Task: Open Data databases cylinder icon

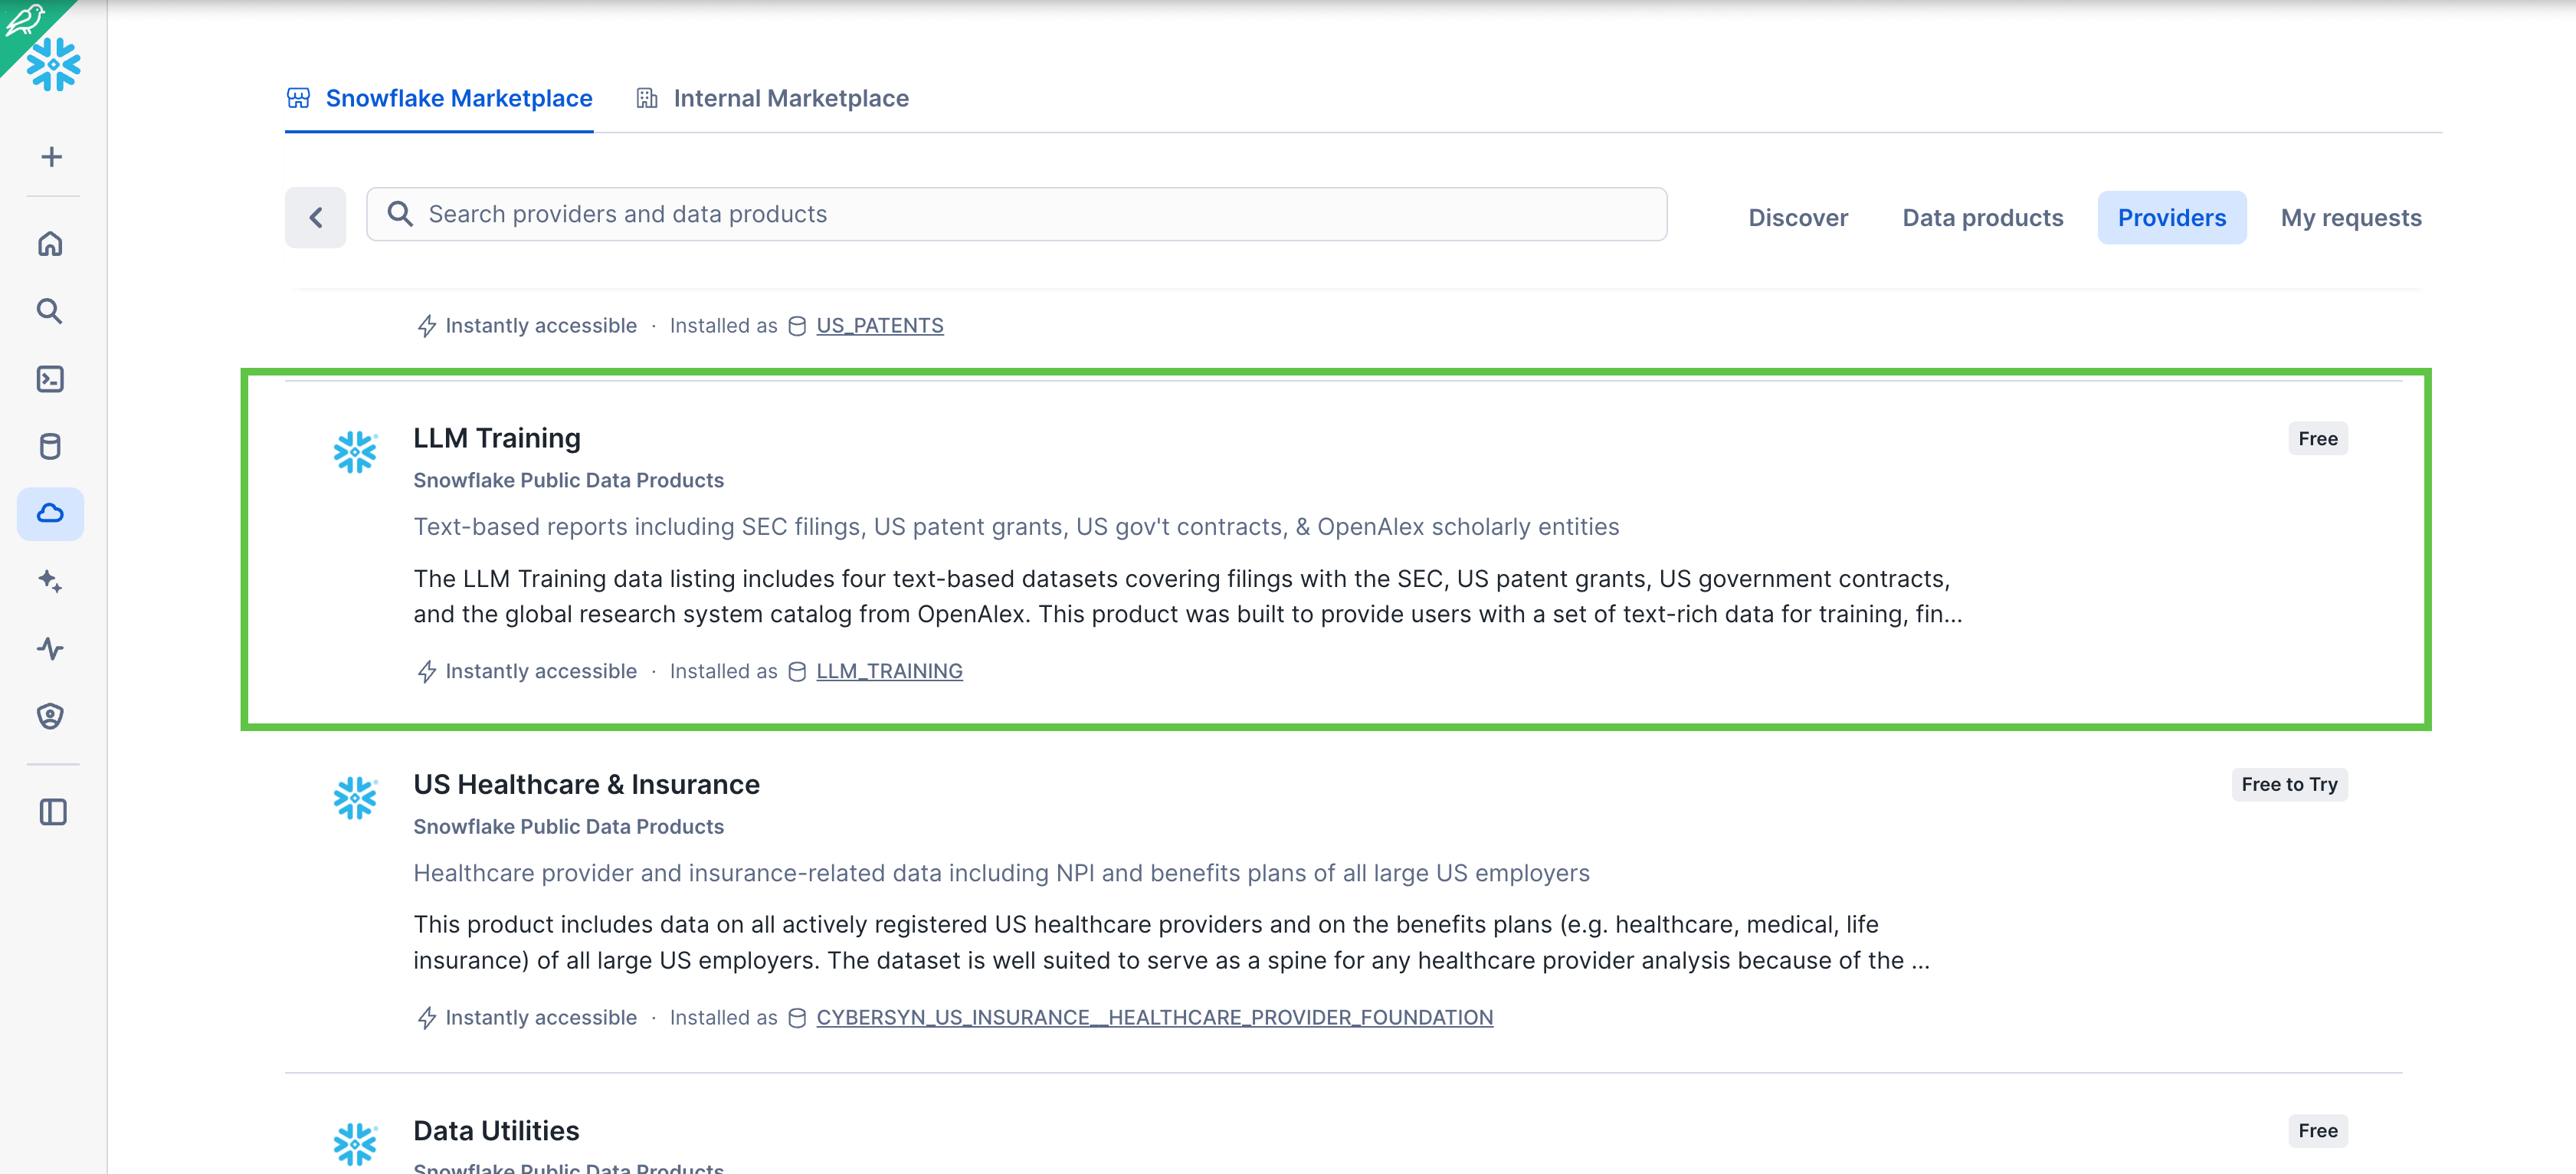Action: pos(50,446)
